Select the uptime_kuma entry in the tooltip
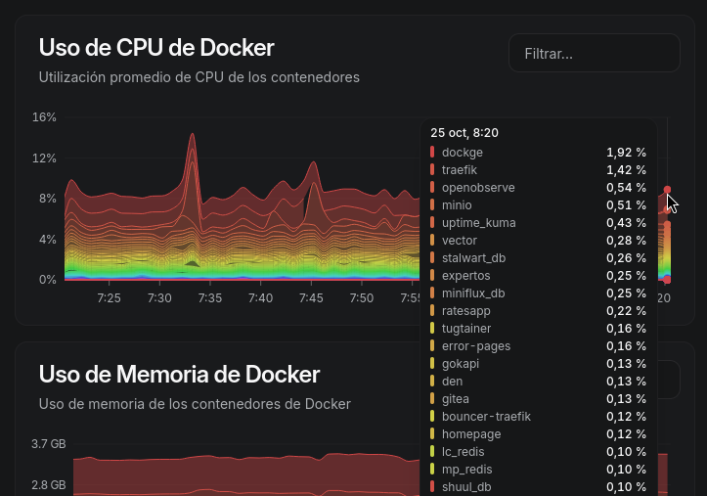This screenshot has height=496, width=707. tap(478, 223)
